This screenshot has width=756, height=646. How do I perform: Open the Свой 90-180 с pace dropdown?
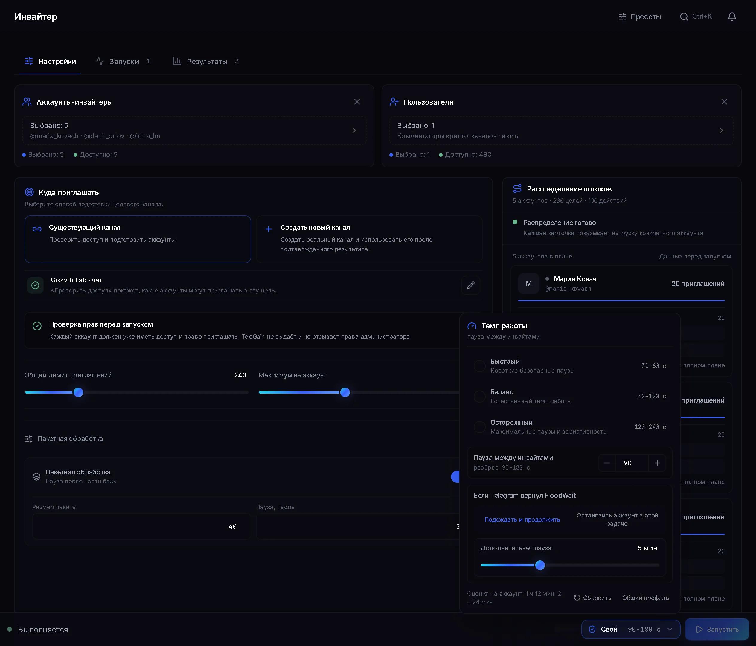630,629
